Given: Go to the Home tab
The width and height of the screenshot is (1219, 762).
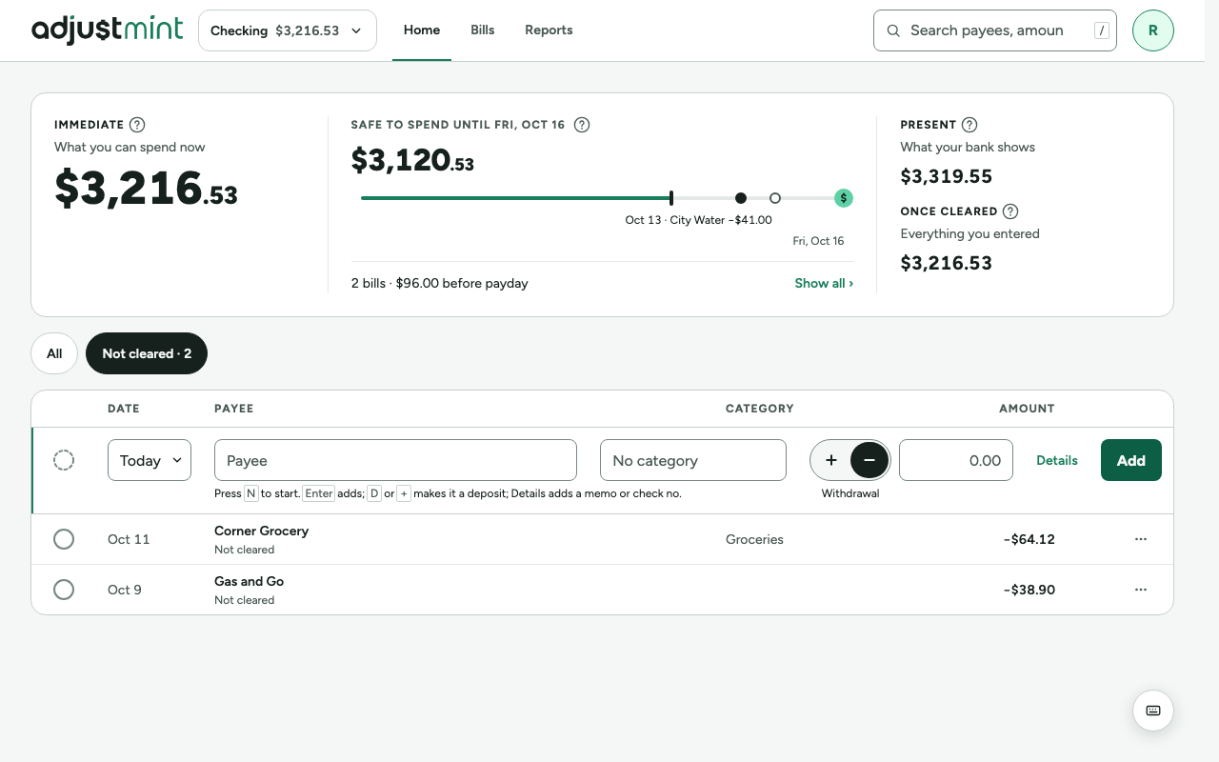Looking at the screenshot, I should pos(422,30).
